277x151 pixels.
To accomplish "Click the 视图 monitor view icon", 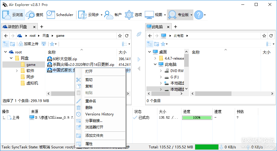I will coord(149,15).
